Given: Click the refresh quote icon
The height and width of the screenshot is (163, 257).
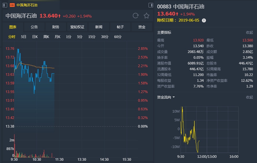Looking at the screenshot, I should pos(136,16).
